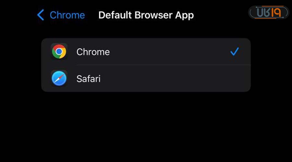Click the red segment of the Chrome logo

(59, 47)
